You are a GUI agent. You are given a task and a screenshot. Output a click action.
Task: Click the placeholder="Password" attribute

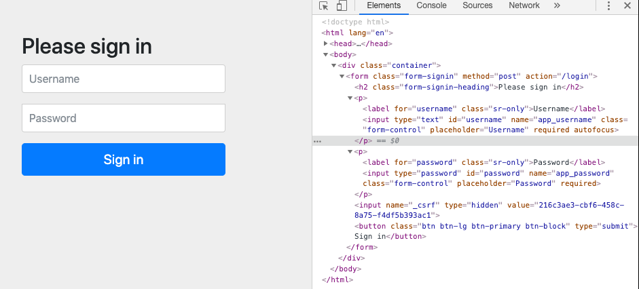coord(506,184)
